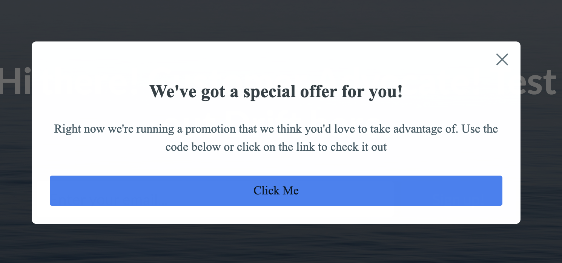Click the word "code" in the description
The image size is (562, 263).
tap(177, 147)
